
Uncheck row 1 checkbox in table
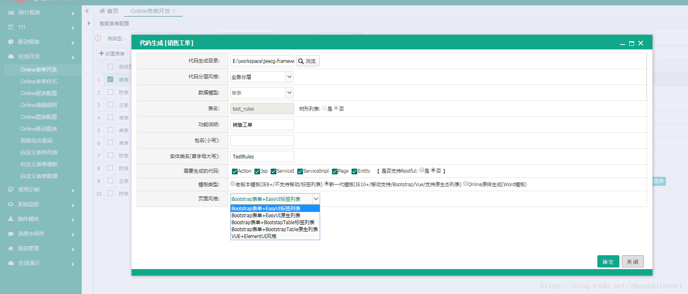110,79
